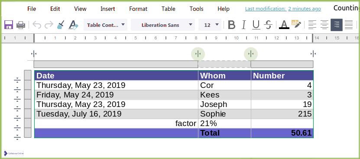
Task: Click row resize marker below the header row
Action: (17, 80)
